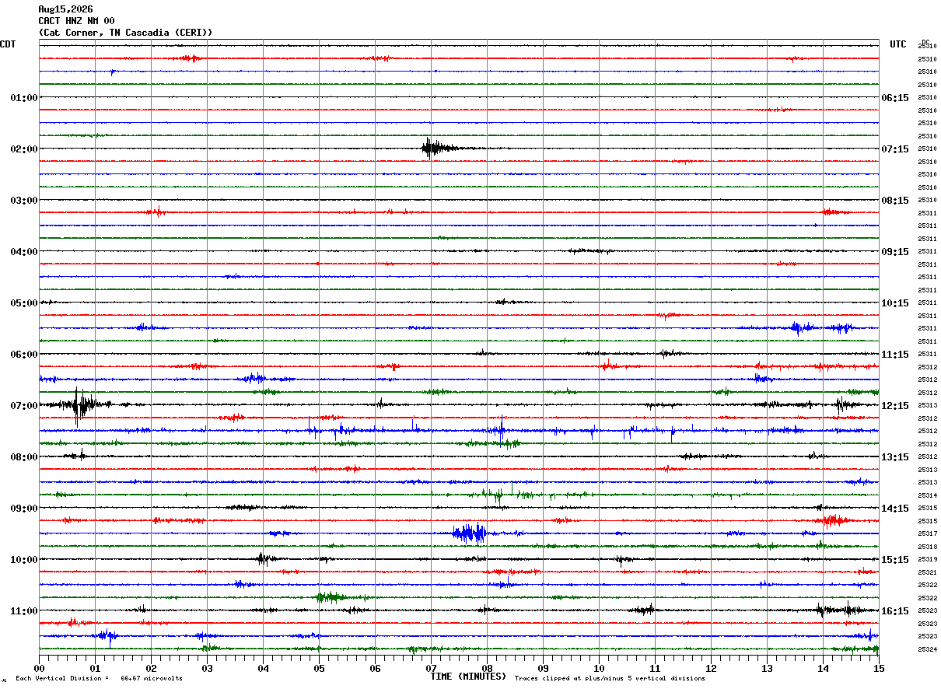Screen dimensions: 941x689
Task: Select the 05:00 CDT time label
Action: pyautogui.click(x=24, y=303)
